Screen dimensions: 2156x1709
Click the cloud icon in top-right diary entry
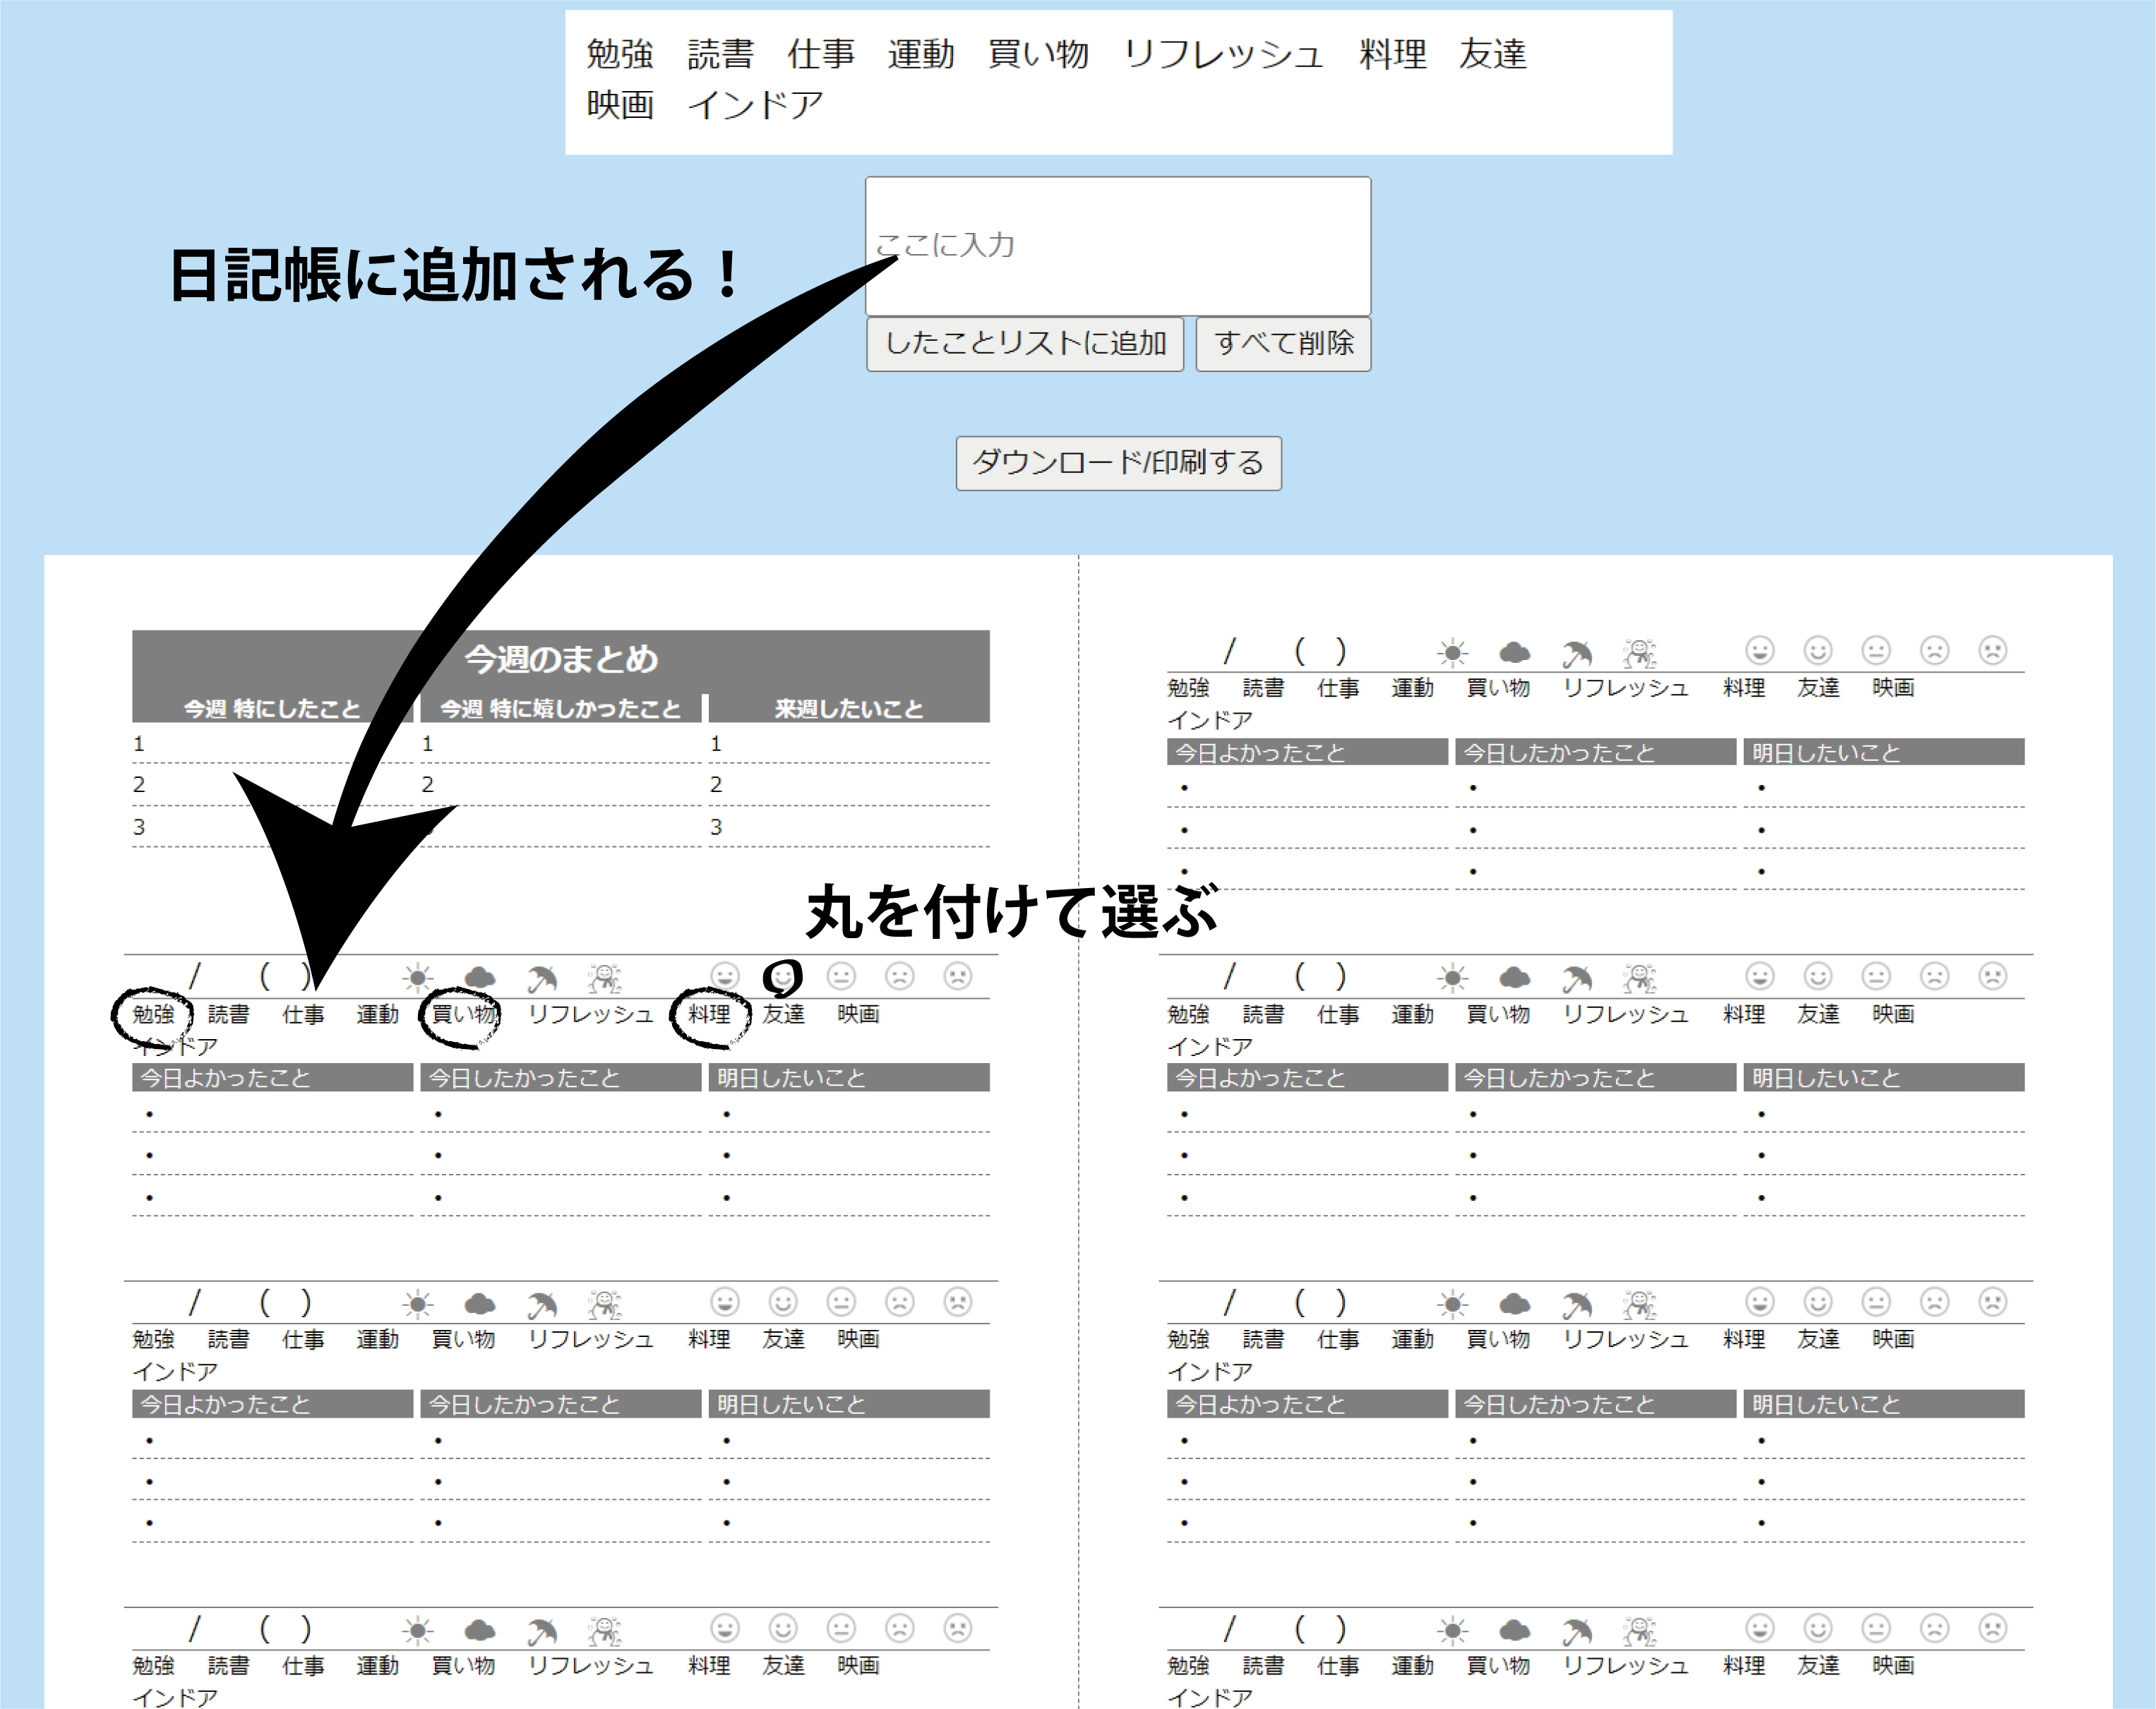1514,653
